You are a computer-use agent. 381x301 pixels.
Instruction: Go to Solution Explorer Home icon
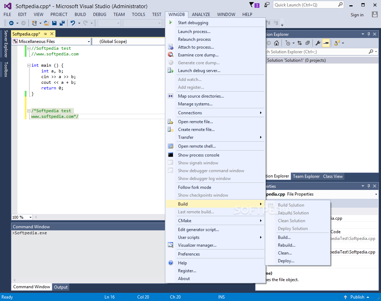(277, 43)
